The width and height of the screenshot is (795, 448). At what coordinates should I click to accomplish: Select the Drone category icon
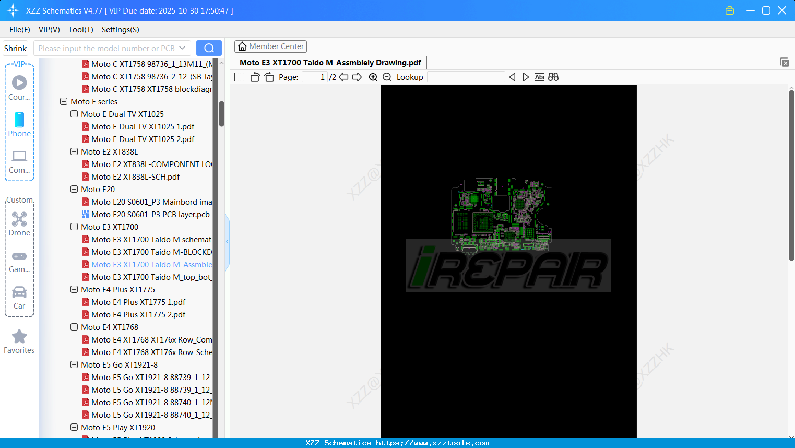point(19,223)
